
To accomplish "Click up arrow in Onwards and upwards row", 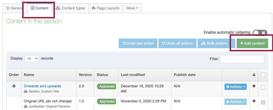I will (x=254, y=86).
